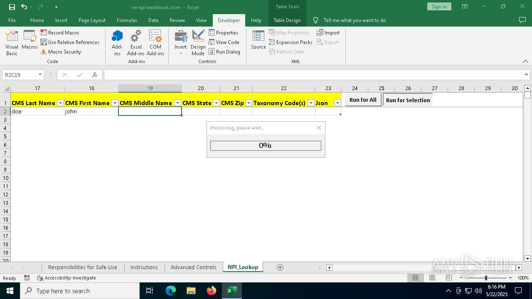Click the Sign in button
Viewport: 532px width, 299px height.
click(x=439, y=7)
